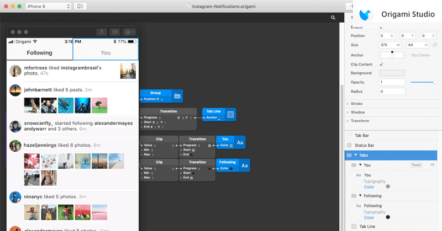
Task: Open hazeljennings profile avatar
Action: point(15,146)
